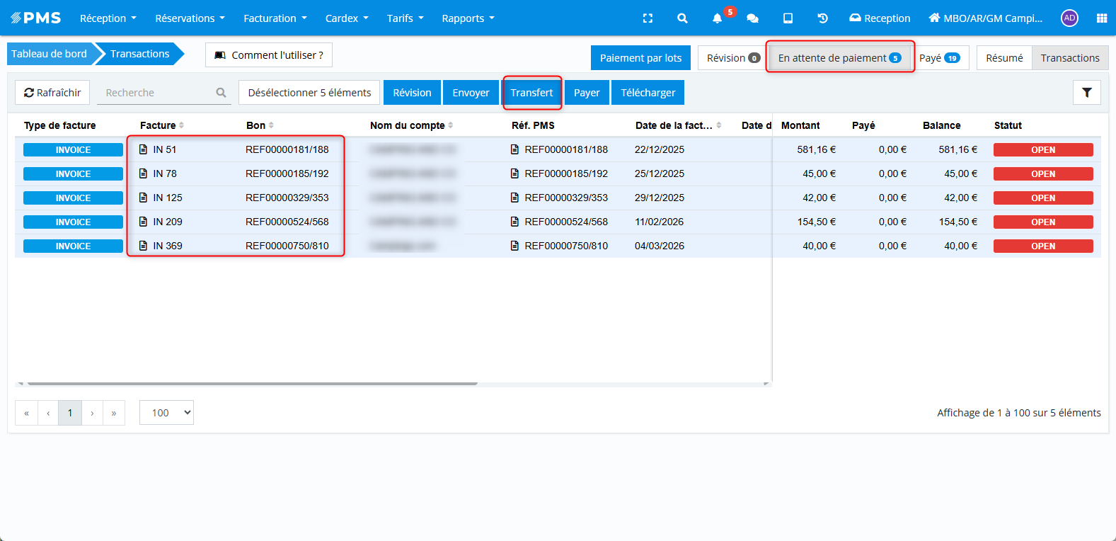Open the chat messages icon
1116x541 pixels.
coord(752,18)
